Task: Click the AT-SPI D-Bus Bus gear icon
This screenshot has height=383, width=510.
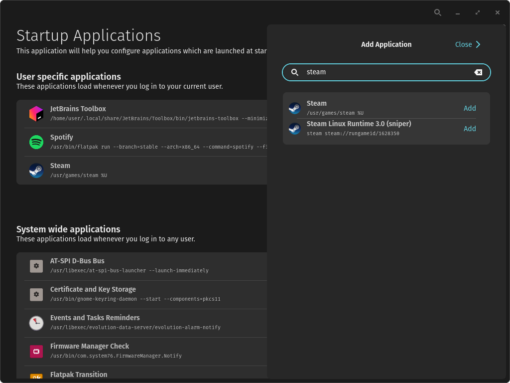Action: coord(36,266)
